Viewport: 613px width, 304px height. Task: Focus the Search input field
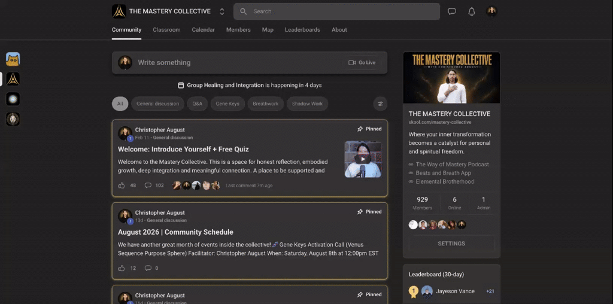point(336,11)
